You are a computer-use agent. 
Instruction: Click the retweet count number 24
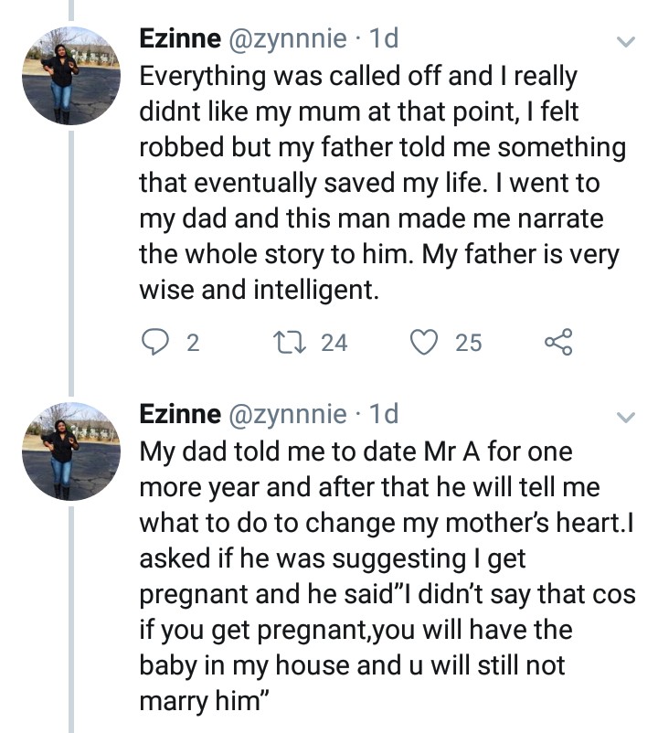pos(334,343)
